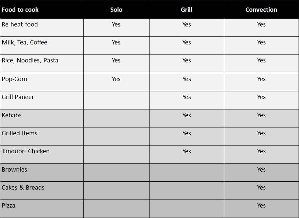
Task: Click Yes under Convection for Pizza
Action: click(x=261, y=206)
